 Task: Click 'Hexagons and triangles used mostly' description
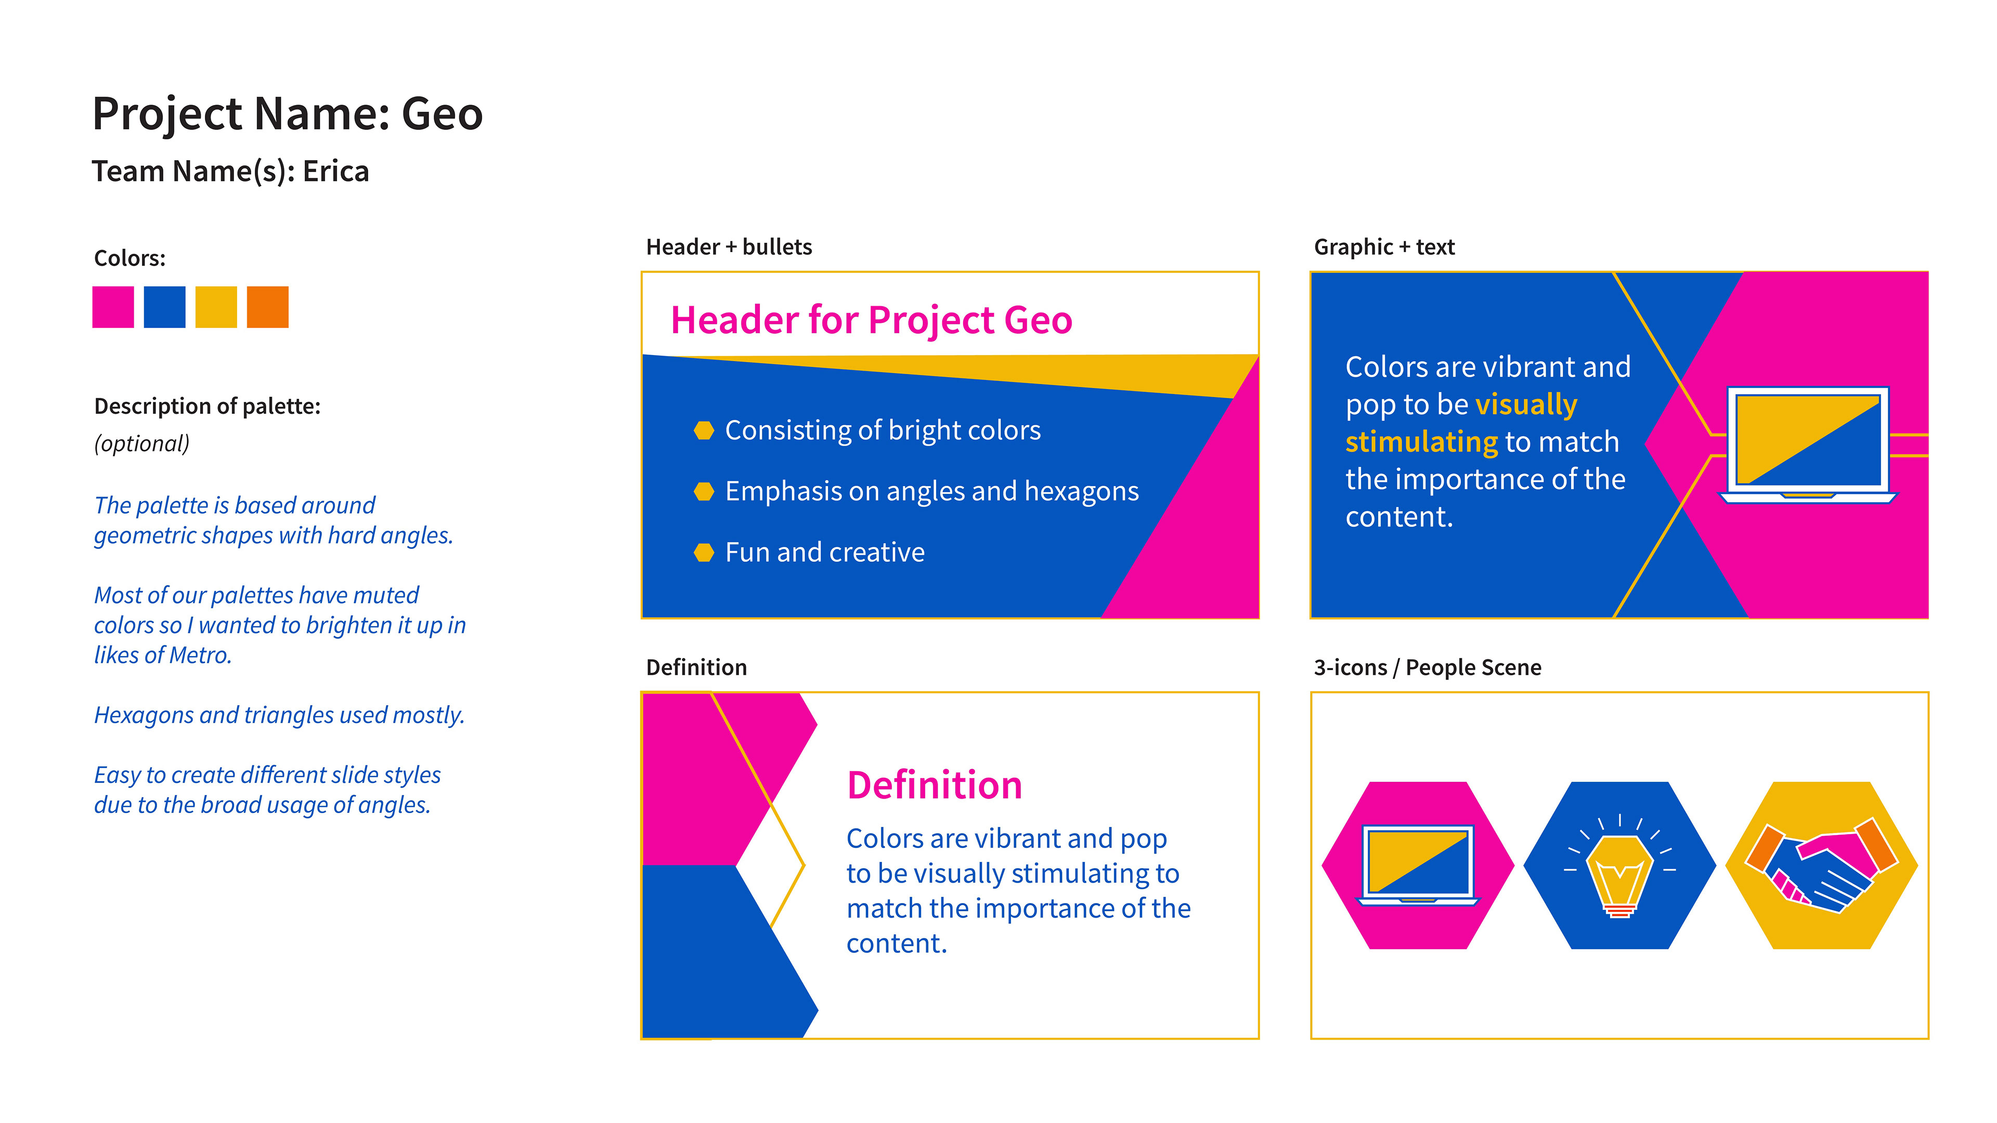pyautogui.click(x=279, y=715)
